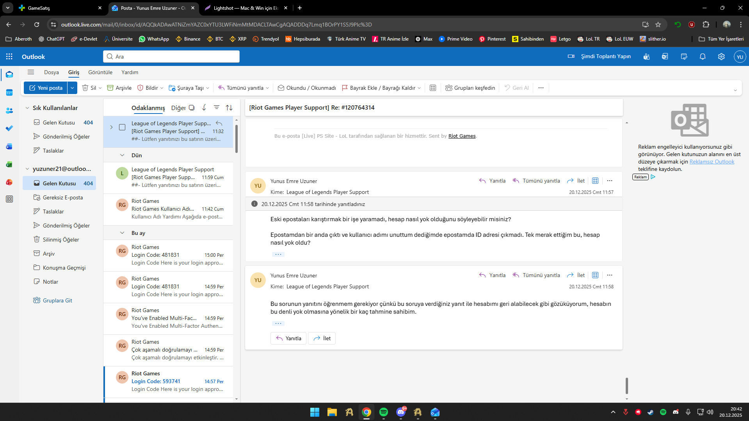Open notifications bell in Outlook header

point(703,57)
